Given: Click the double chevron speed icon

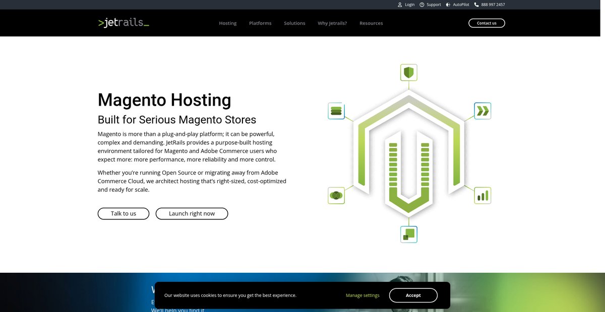Looking at the screenshot, I should [482, 111].
